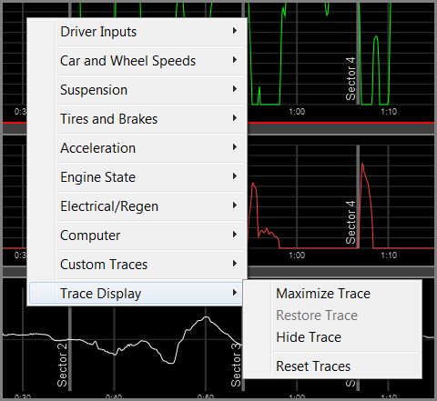Image resolution: width=437 pixels, height=401 pixels.
Task: Select Engine State from the menu
Action: click(x=137, y=177)
